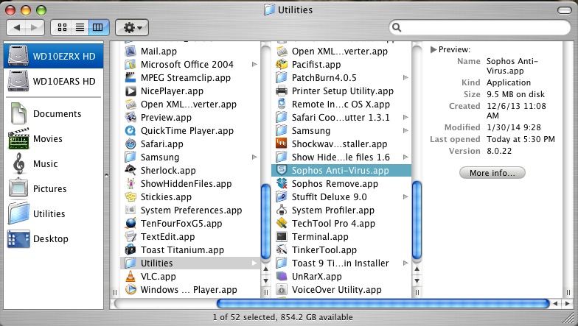The image size is (578, 326).
Task: Click second column vertical scroll thumb
Action: (x=417, y=221)
